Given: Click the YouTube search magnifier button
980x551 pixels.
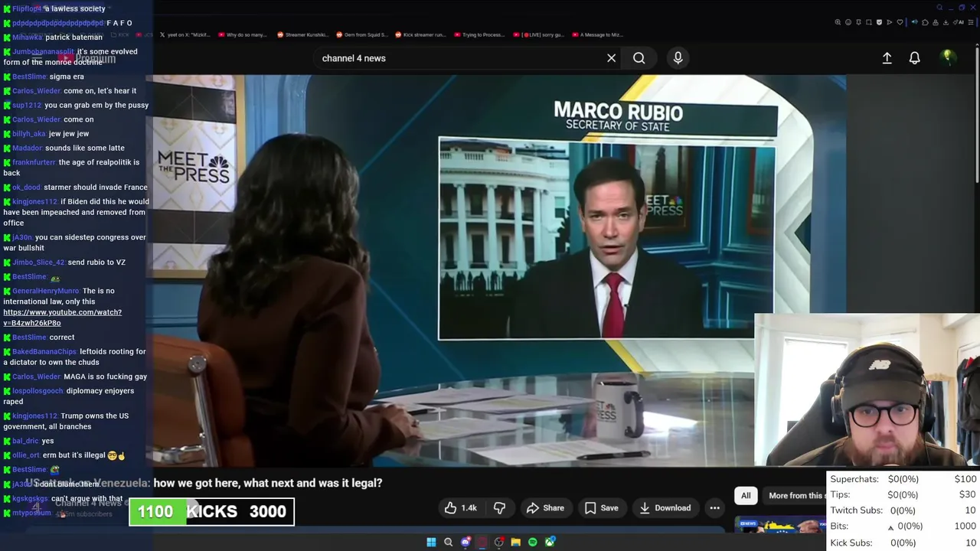Looking at the screenshot, I should [x=639, y=58].
